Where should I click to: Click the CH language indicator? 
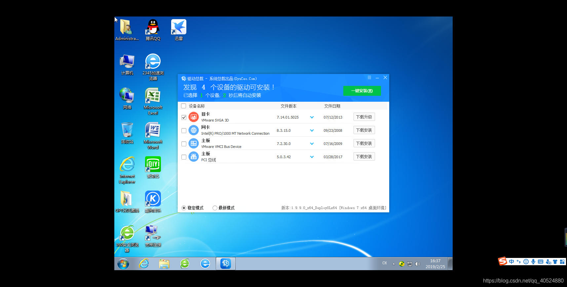point(384,263)
